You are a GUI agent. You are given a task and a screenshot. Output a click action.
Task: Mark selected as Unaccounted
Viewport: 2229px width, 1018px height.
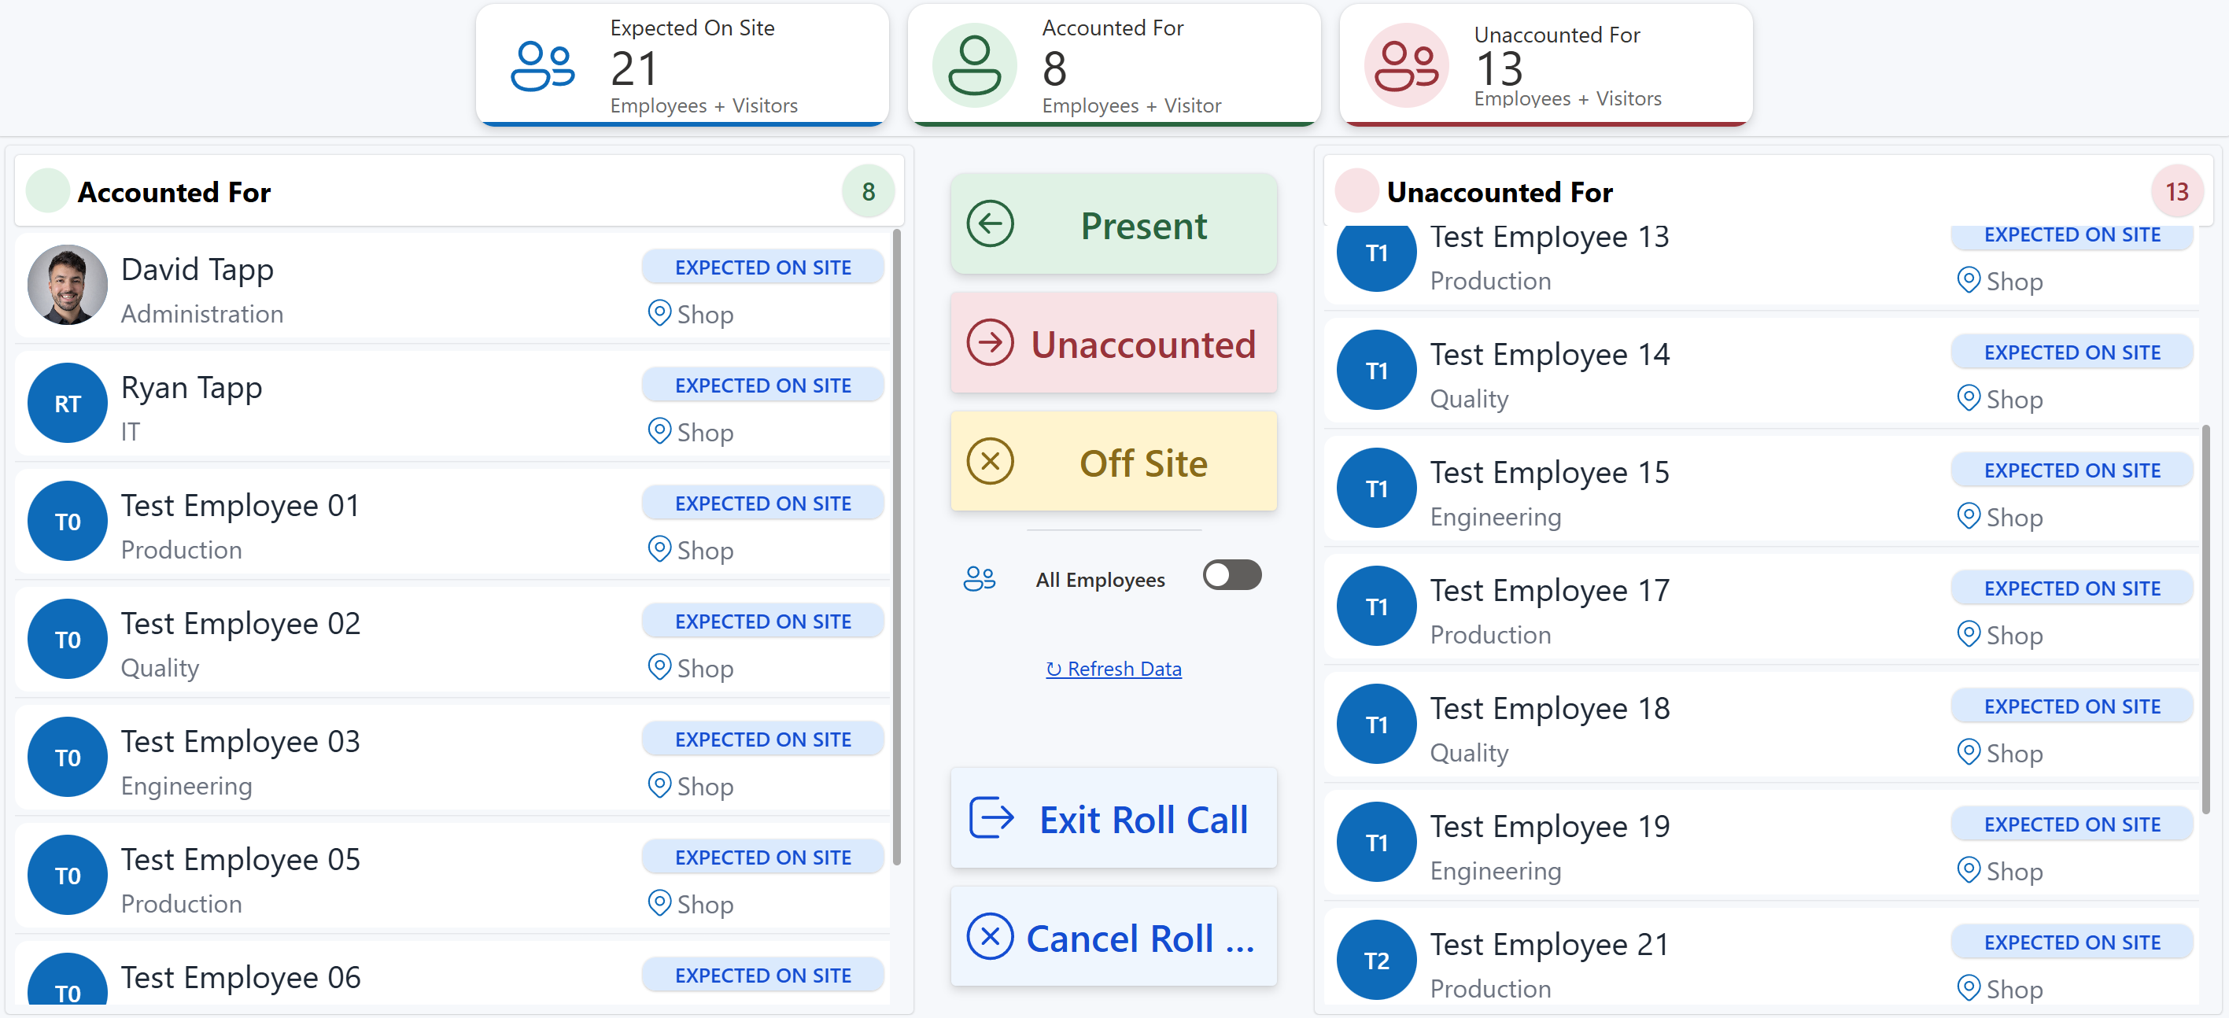point(1113,343)
